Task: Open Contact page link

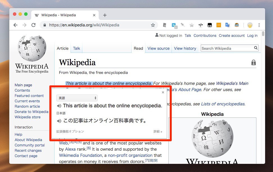Action: point(26,156)
